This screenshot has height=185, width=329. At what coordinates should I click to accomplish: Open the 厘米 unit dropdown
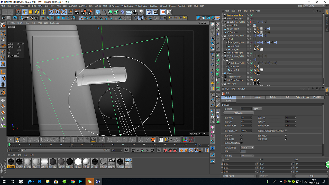coord(257,109)
